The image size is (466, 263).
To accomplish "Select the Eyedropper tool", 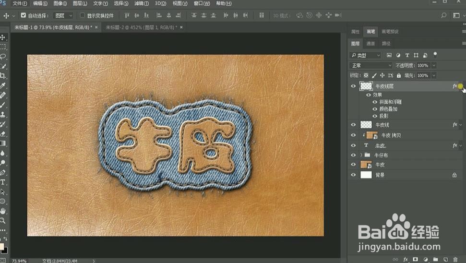I will (x=3, y=85).
